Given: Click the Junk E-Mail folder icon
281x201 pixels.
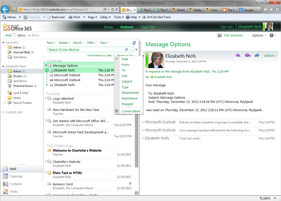Looking at the screenshot, I should coord(10,93).
